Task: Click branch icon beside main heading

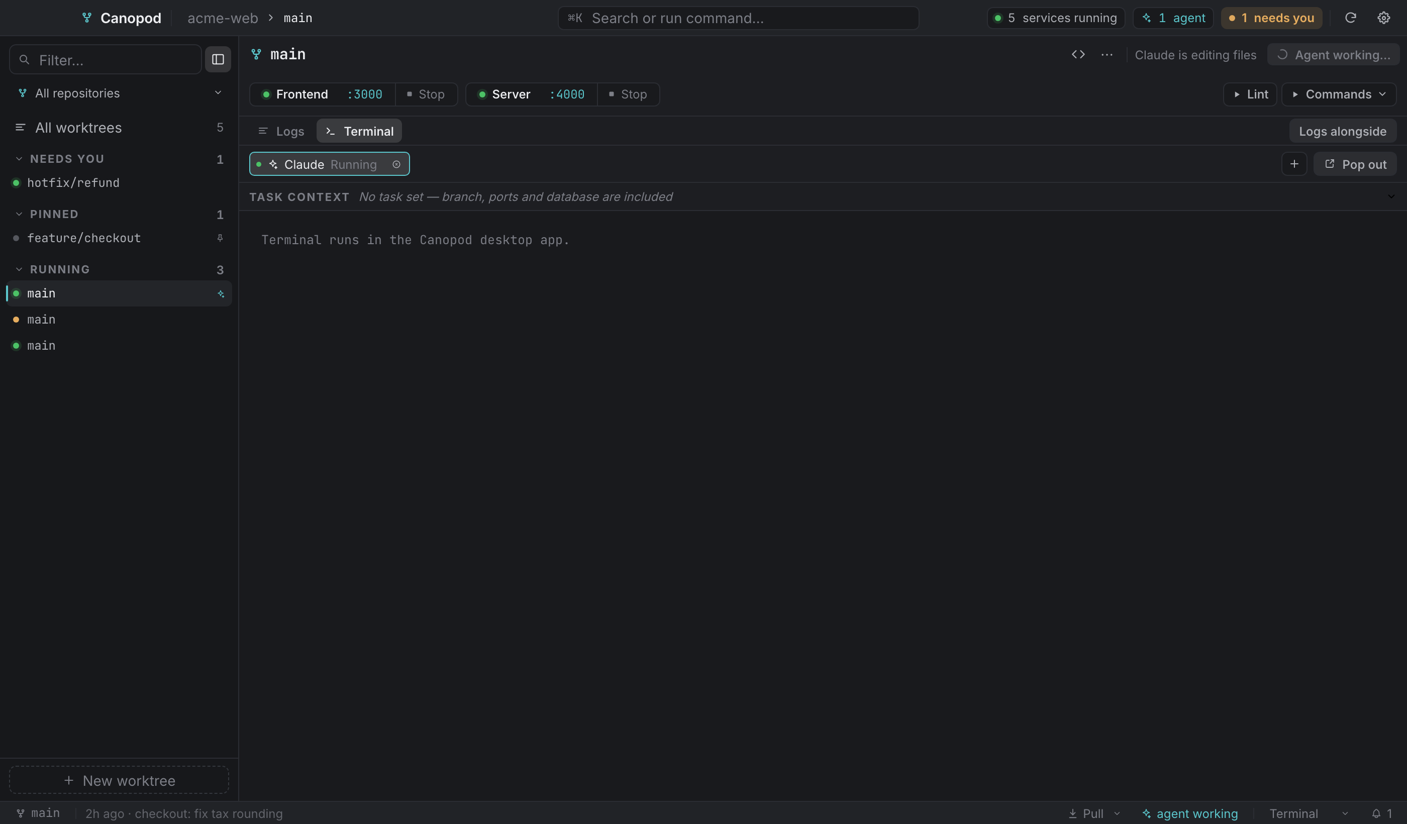Action: tap(256, 54)
